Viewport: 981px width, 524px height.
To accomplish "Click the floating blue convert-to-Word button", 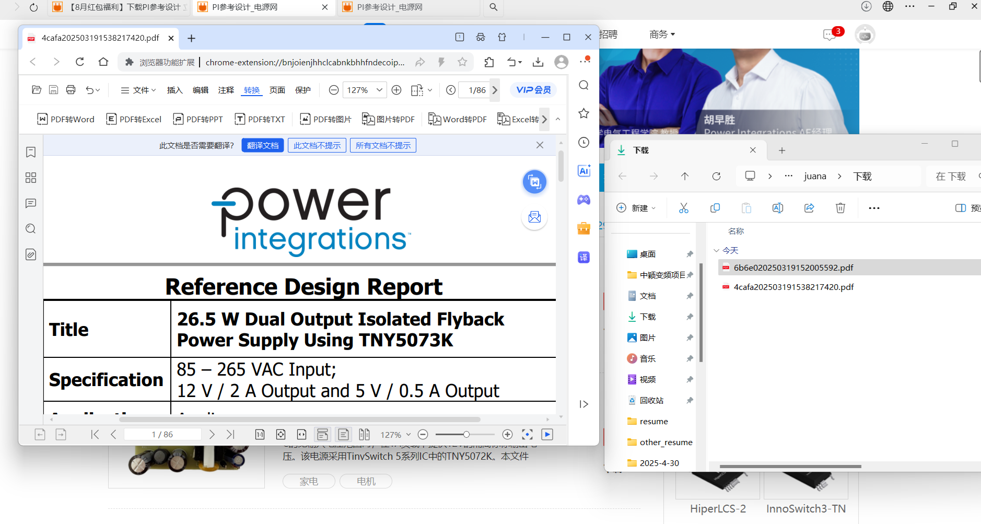I will 534,182.
